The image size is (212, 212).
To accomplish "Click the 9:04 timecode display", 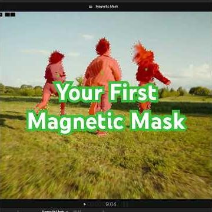I will point(111,204).
